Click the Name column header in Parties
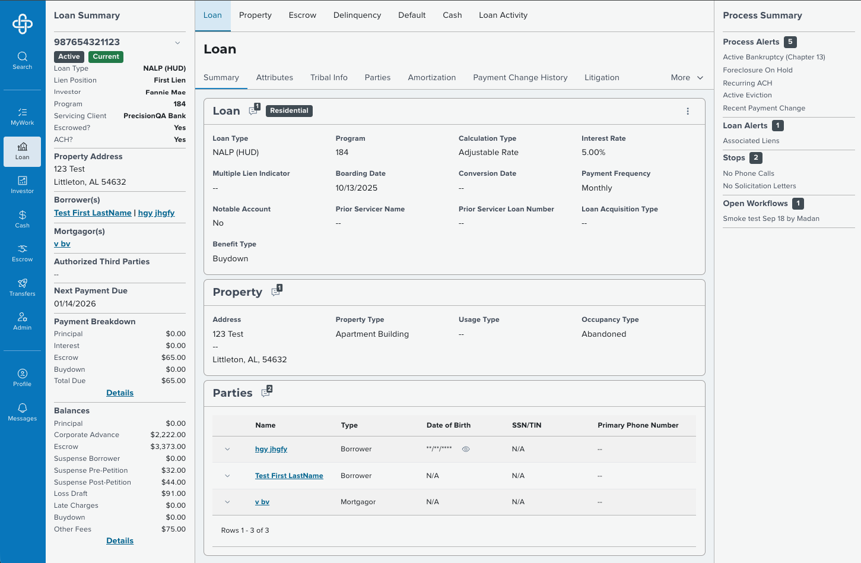The height and width of the screenshot is (563, 861). tap(265, 425)
